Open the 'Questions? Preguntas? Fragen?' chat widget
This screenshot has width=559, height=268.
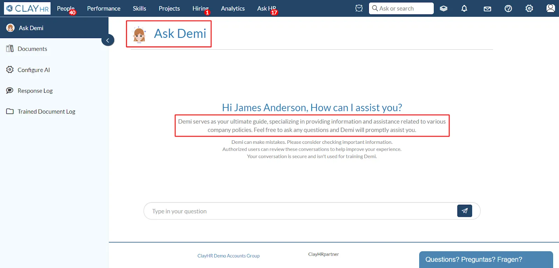tap(486, 260)
